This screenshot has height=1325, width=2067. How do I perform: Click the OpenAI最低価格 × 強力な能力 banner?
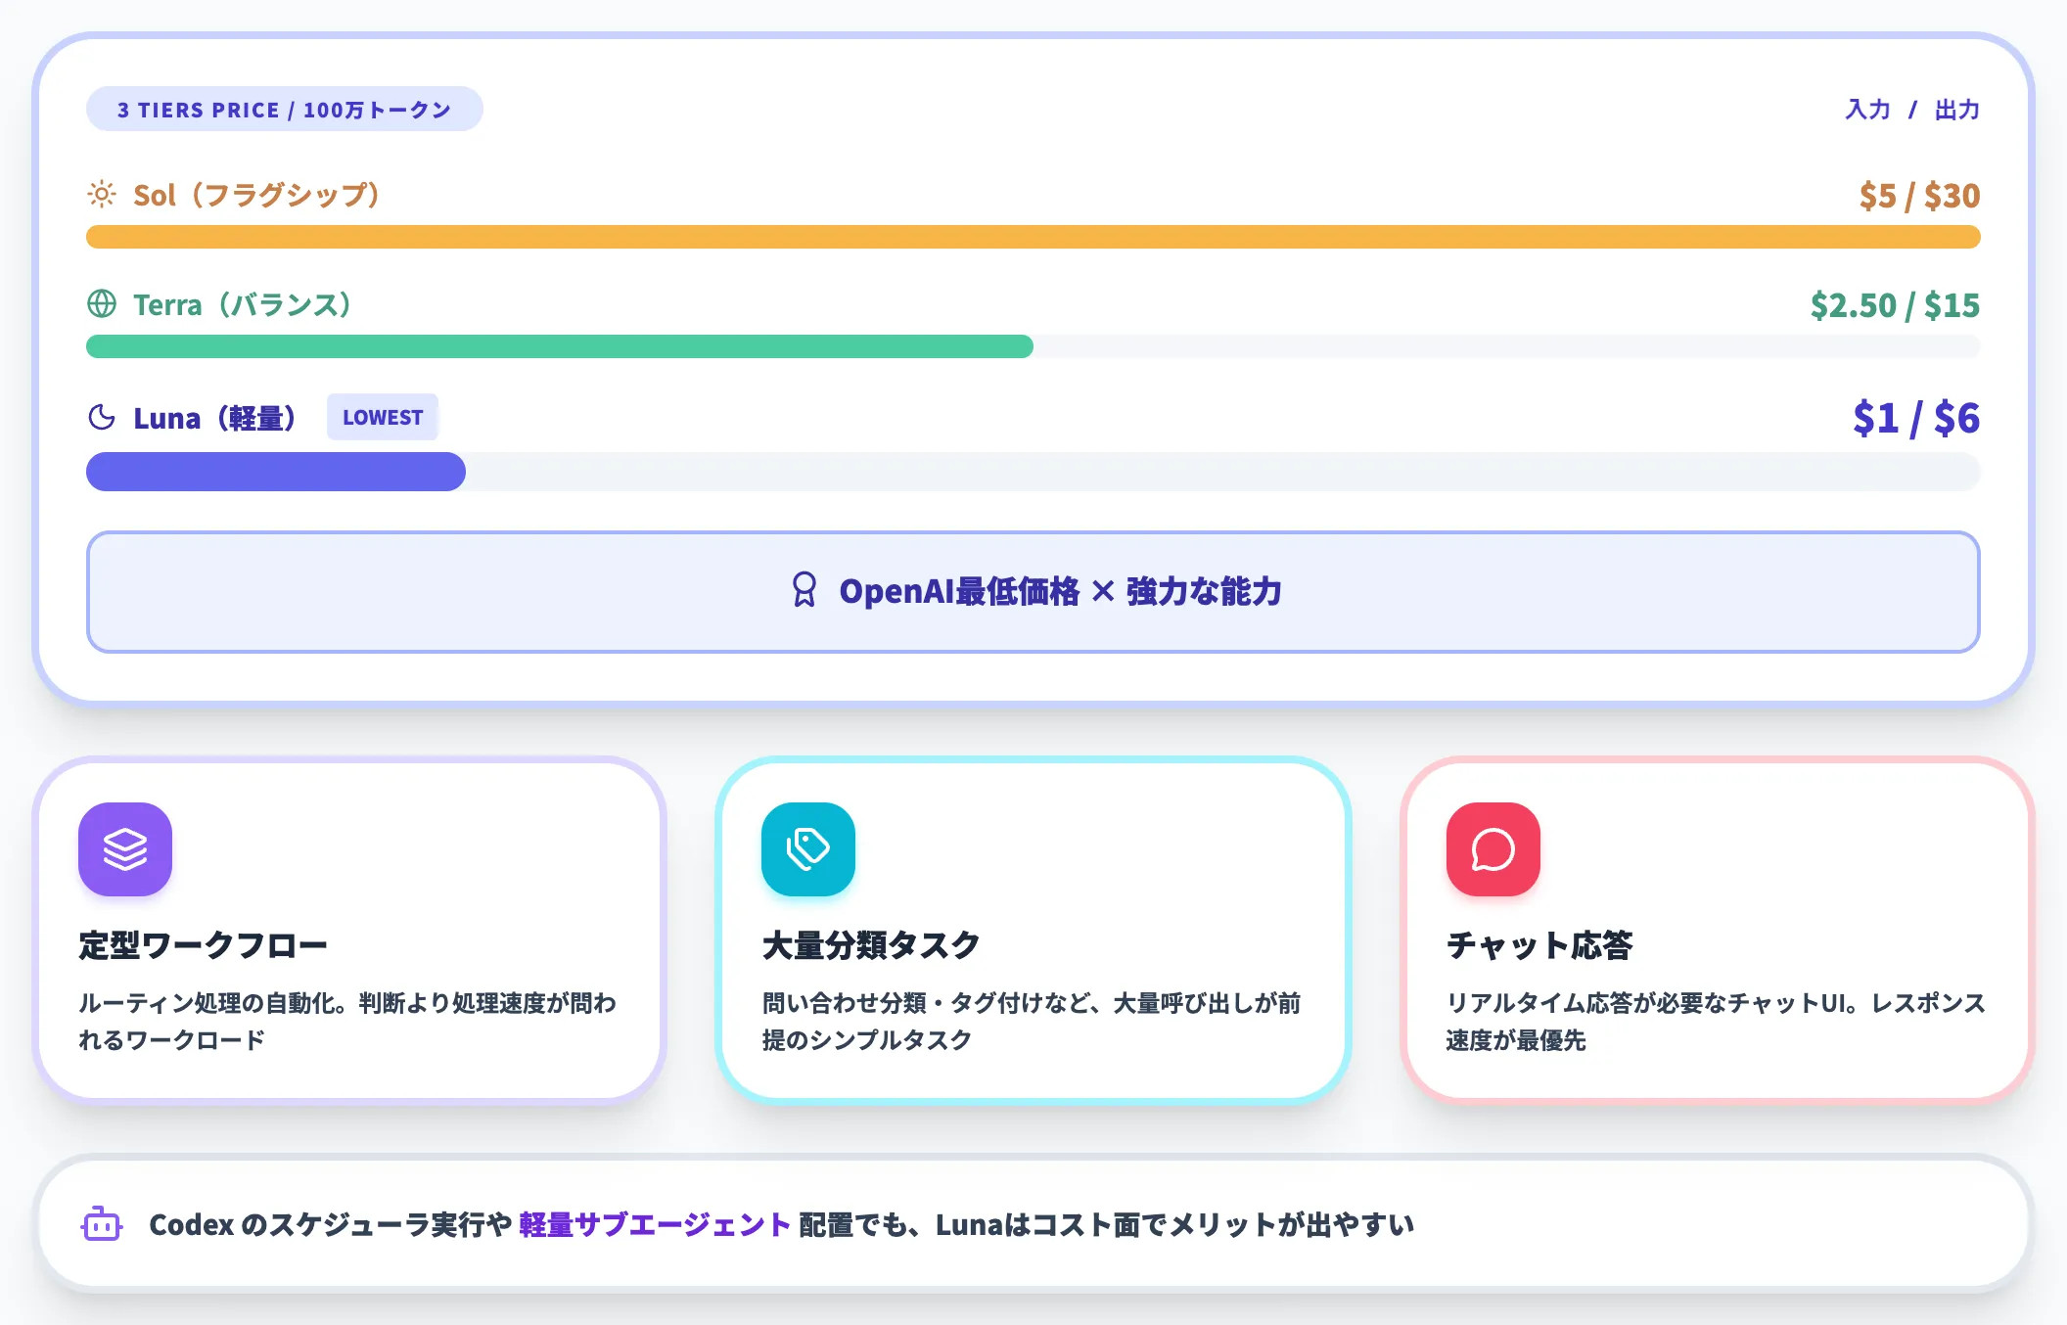[x=1033, y=592]
